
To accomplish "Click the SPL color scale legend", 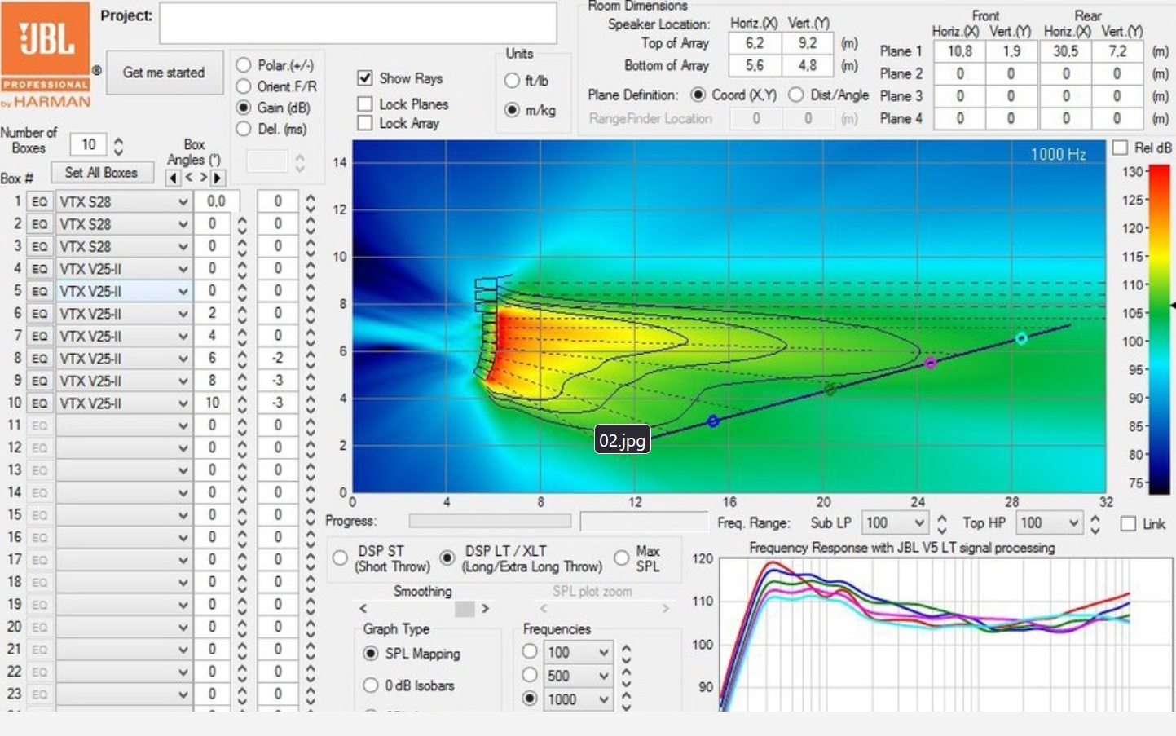I will coord(1159,329).
